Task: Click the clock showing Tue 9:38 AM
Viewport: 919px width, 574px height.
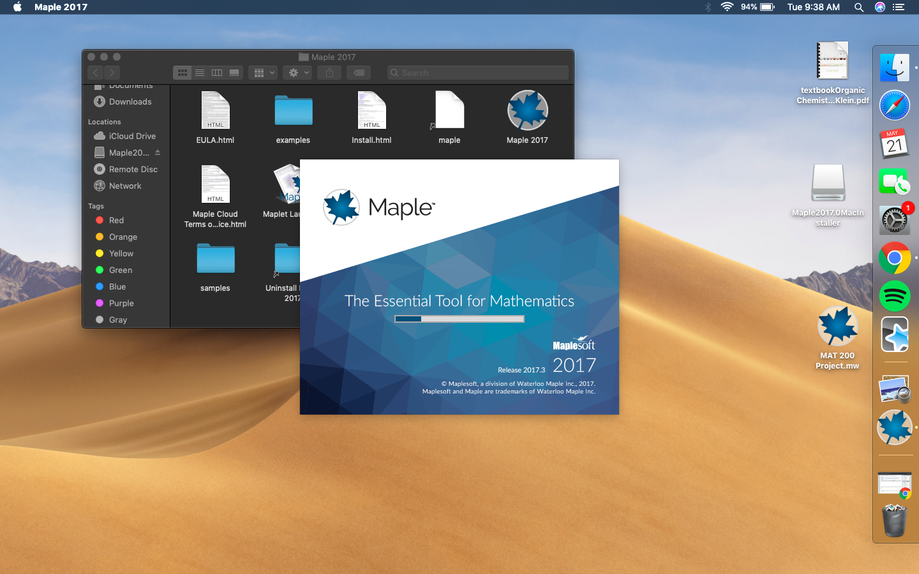Action: [x=813, y=7]
